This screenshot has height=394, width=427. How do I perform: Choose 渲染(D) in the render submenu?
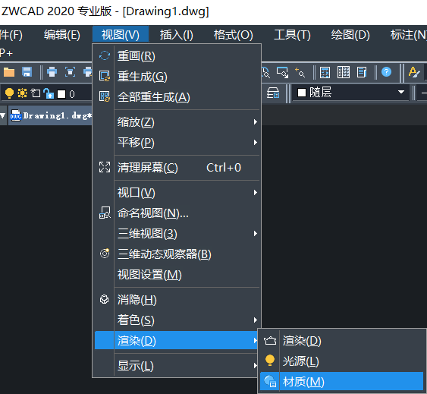click(x=342, y=341)
